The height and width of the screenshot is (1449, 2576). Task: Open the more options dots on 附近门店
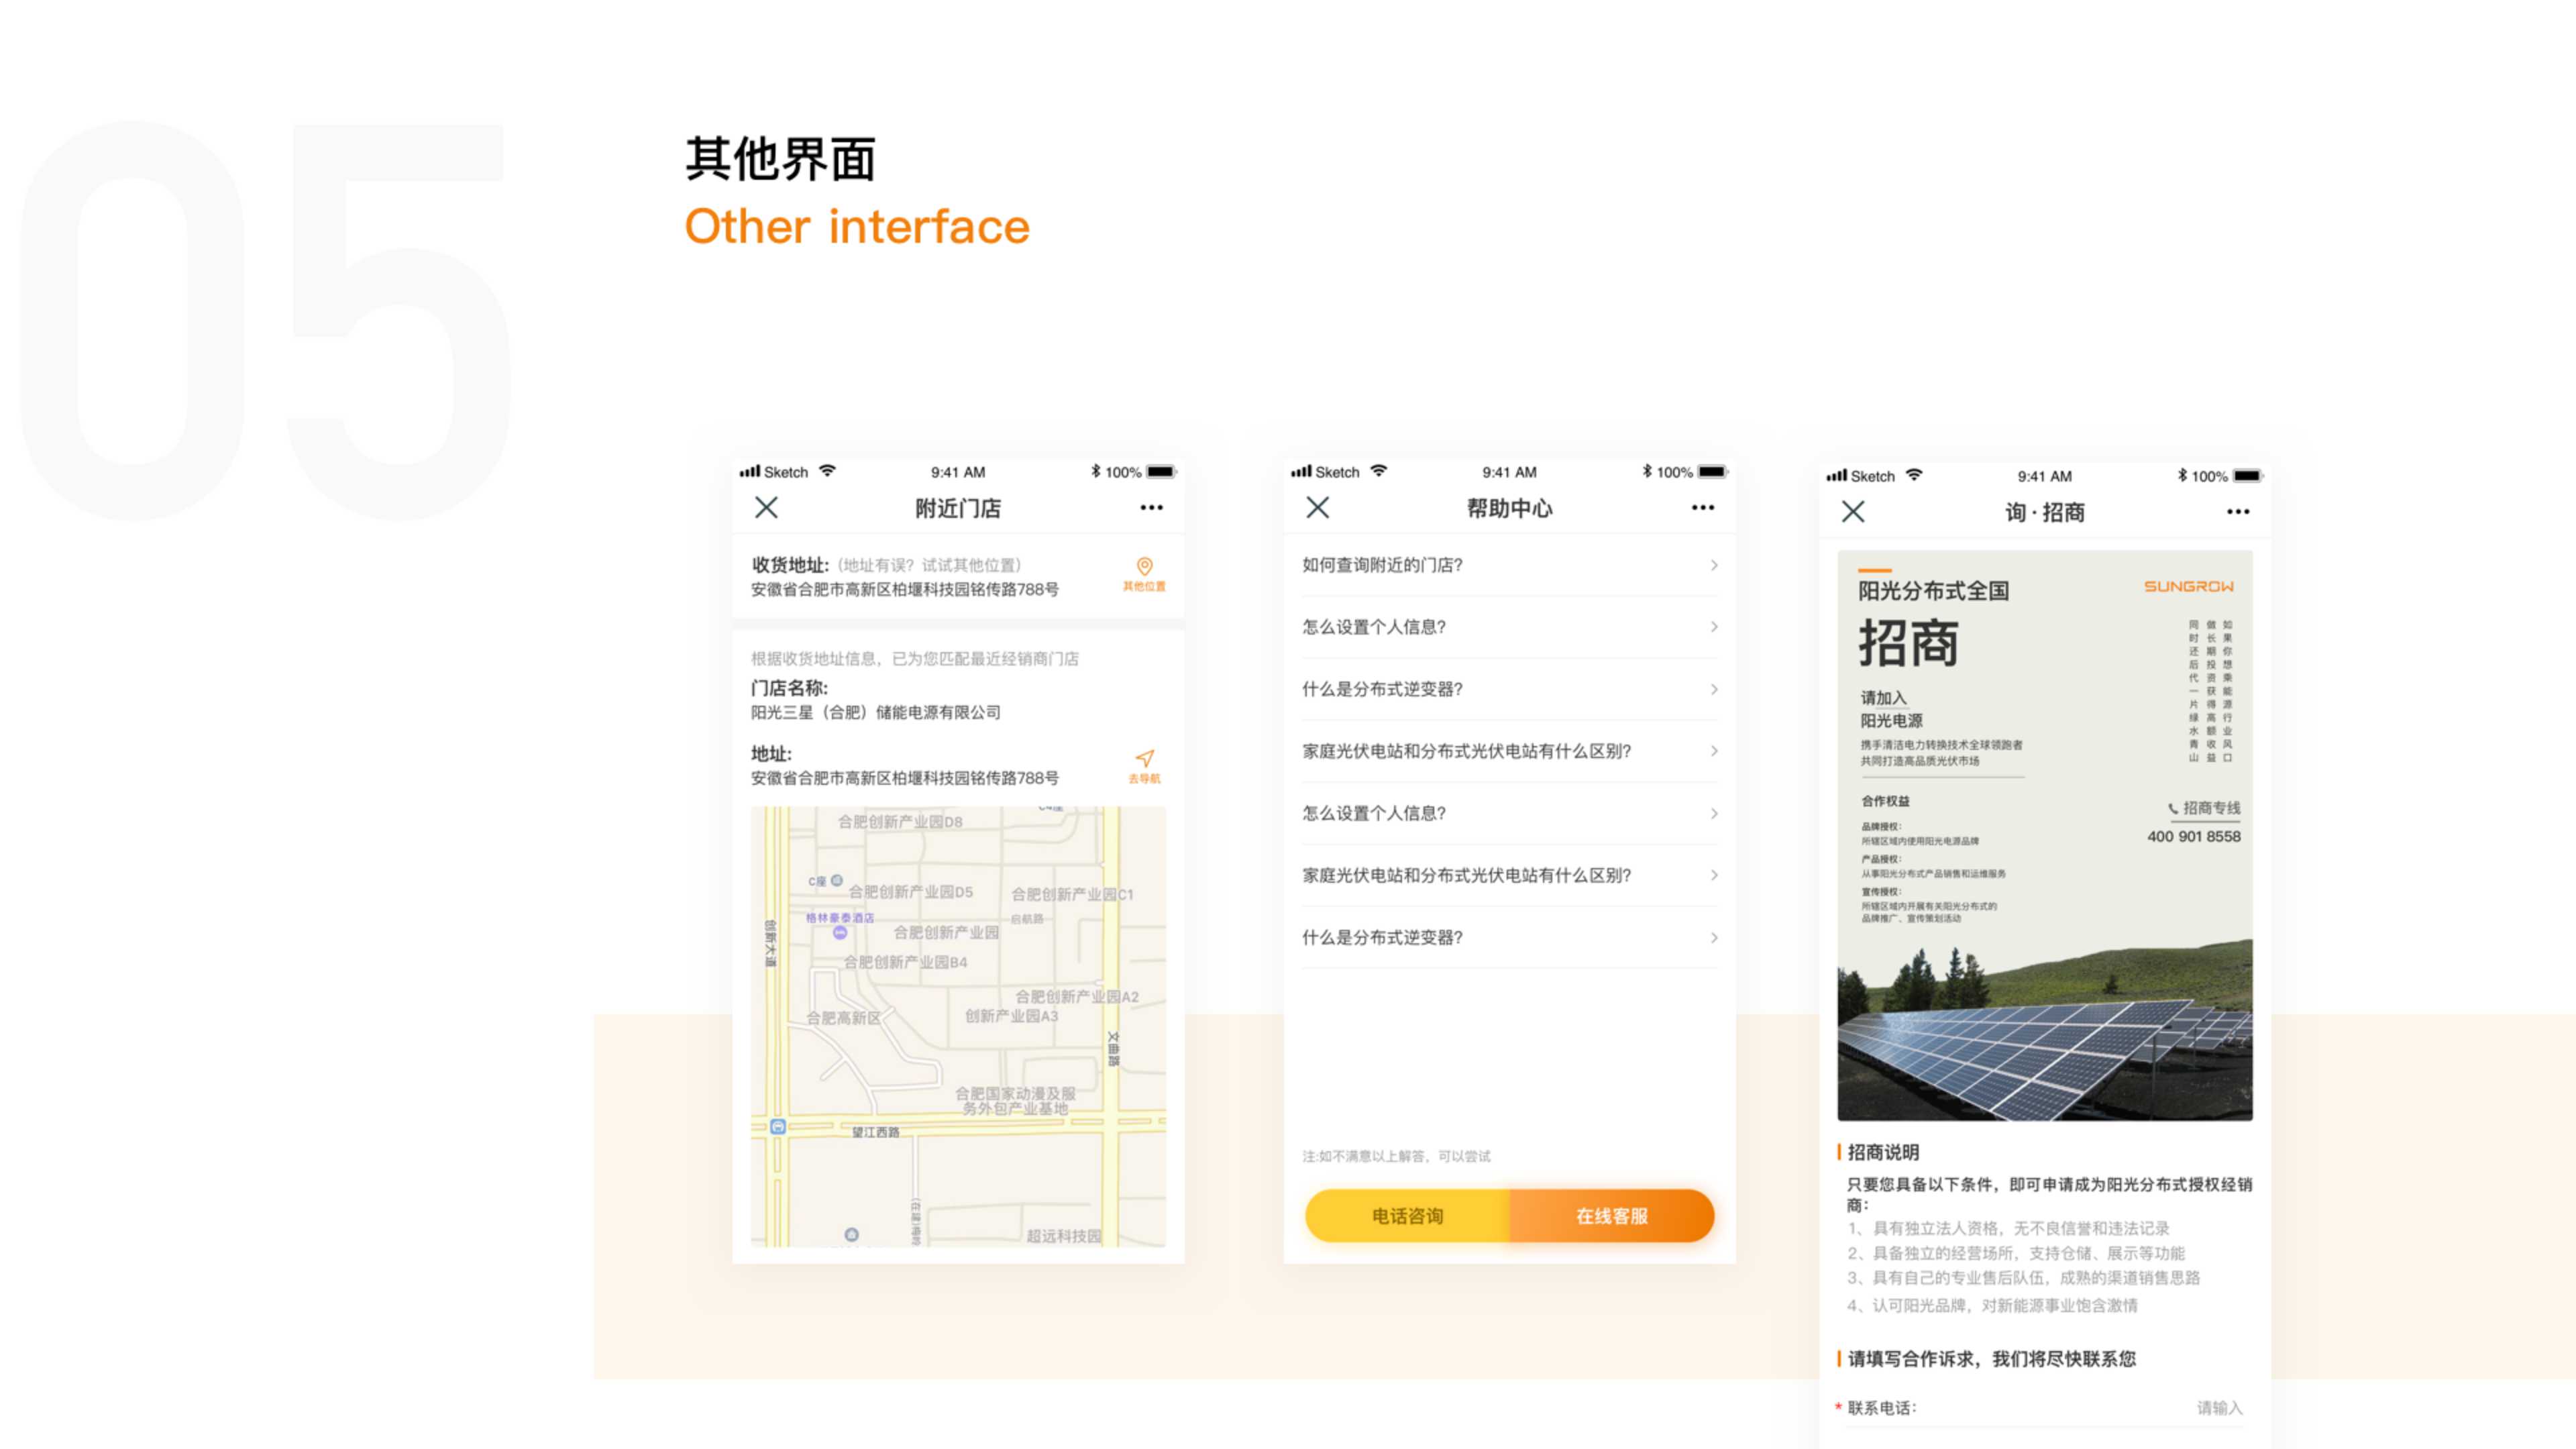[x=1151, y=508]
